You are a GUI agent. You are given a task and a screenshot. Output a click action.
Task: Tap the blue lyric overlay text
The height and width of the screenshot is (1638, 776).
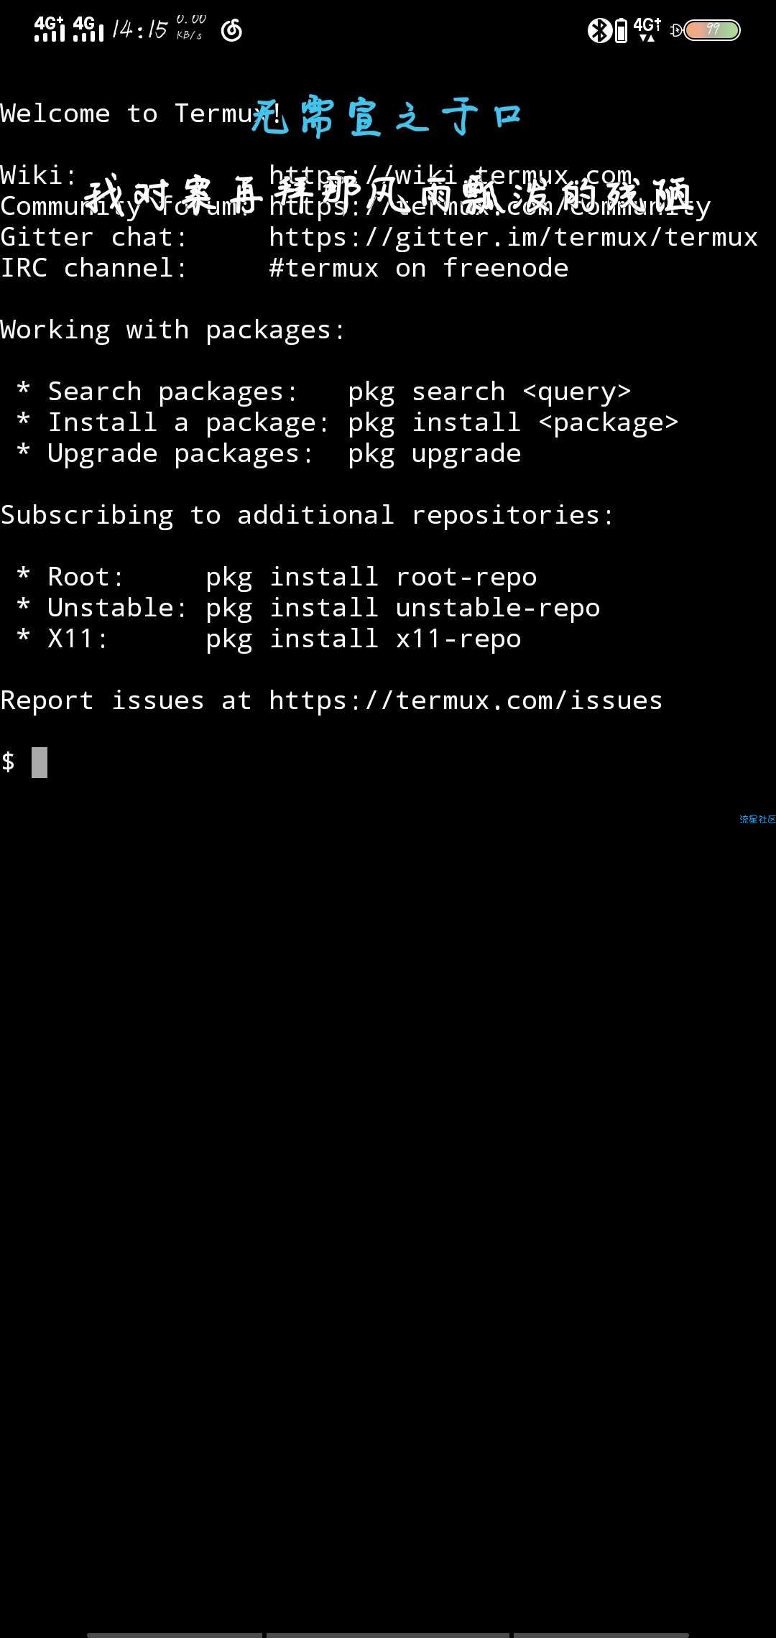pyautogui.click(x=387, y=116)
